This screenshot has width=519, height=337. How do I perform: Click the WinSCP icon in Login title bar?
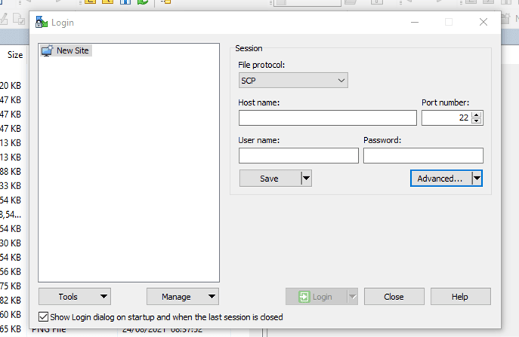click(x=42, y=22)
